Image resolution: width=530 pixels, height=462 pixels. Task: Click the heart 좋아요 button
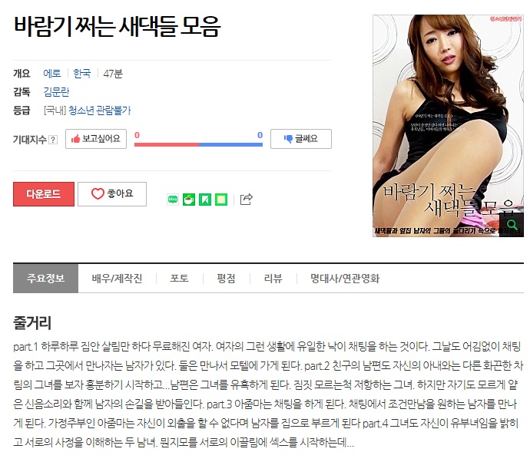pyautogui.click(x=112, y=194)
